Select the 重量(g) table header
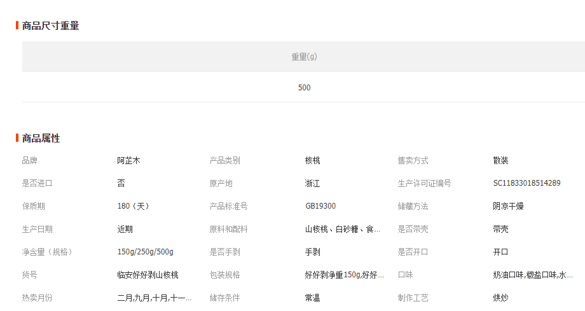Viewport: 585px width, 311px height. tap(304, 57)
